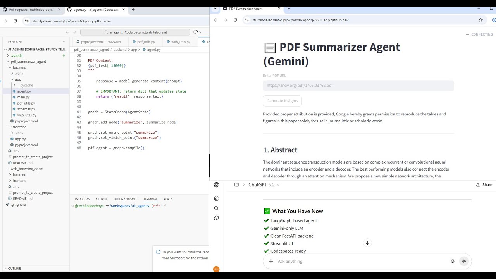Open site info icon beside github.dev URL

click(27, 21)
